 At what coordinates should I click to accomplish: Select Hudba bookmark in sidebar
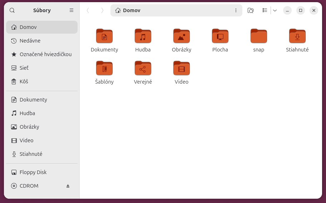click(x=42, y=113)
